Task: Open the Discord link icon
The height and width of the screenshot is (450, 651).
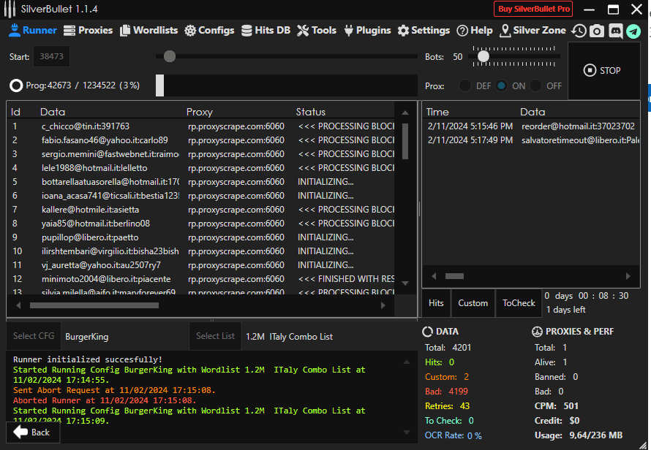Action: point(615,31)
